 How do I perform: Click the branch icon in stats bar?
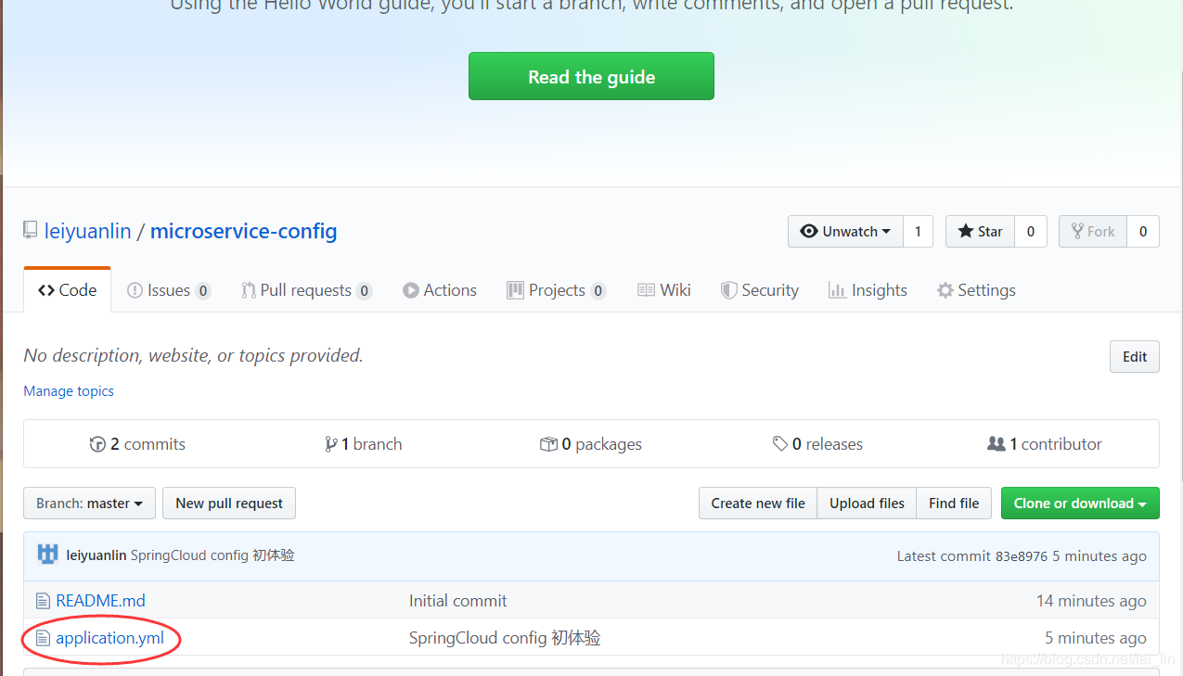[x=330, y=444]
